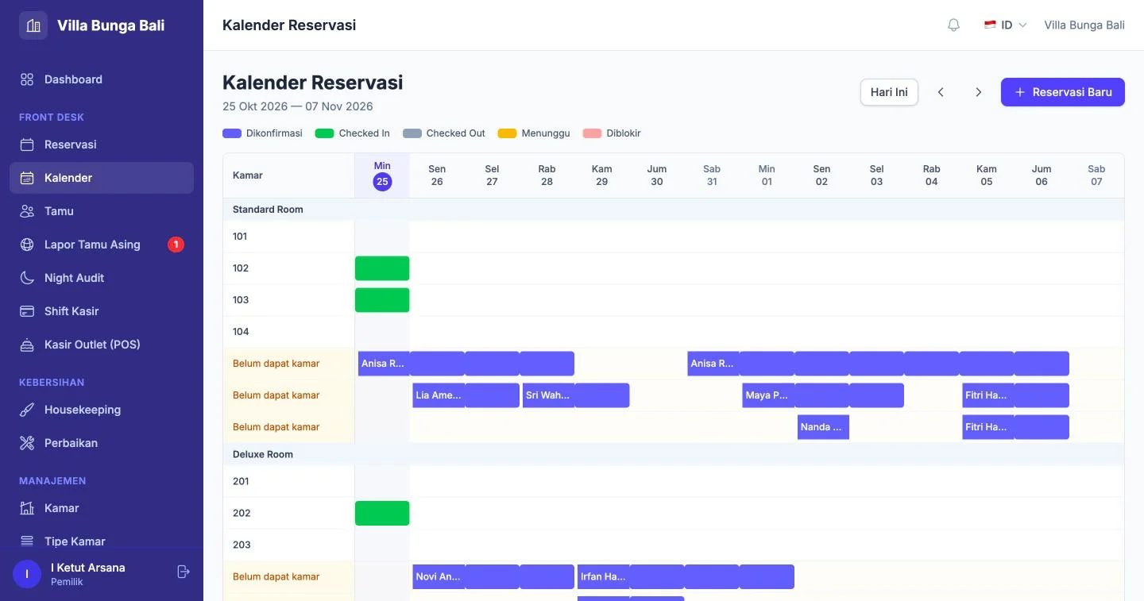Jump to today with Hari Ini
This screenshot has height=601, width=1144.
pos(889,92)
